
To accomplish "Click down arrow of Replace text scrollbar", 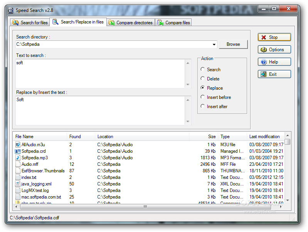I will [188, 122].
